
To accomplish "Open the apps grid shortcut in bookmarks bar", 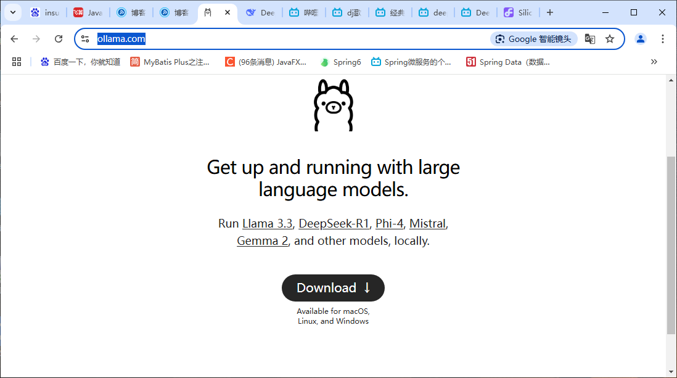I will coord(17,62).
